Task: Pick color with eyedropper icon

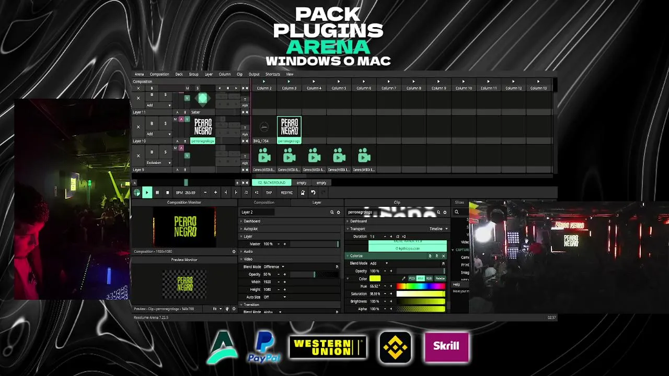Action: pyautogui.click(x=403, y=279)
